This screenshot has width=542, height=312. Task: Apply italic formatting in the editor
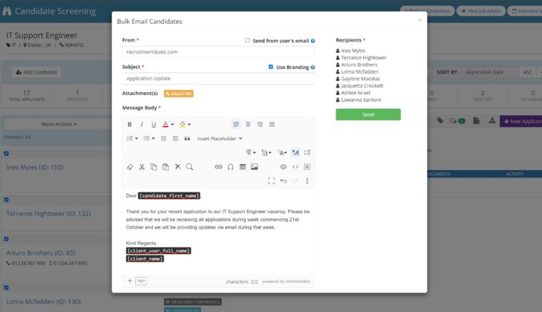(x=142, y=124)
